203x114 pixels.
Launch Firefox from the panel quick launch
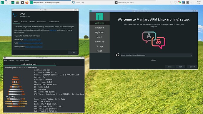(27, 2)
